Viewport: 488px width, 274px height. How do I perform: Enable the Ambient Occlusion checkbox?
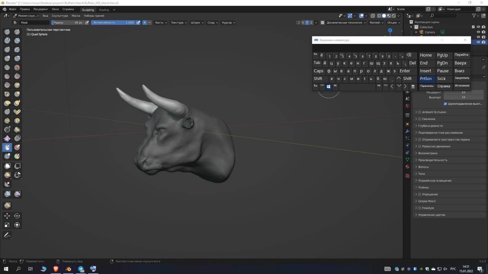point(419,112)
